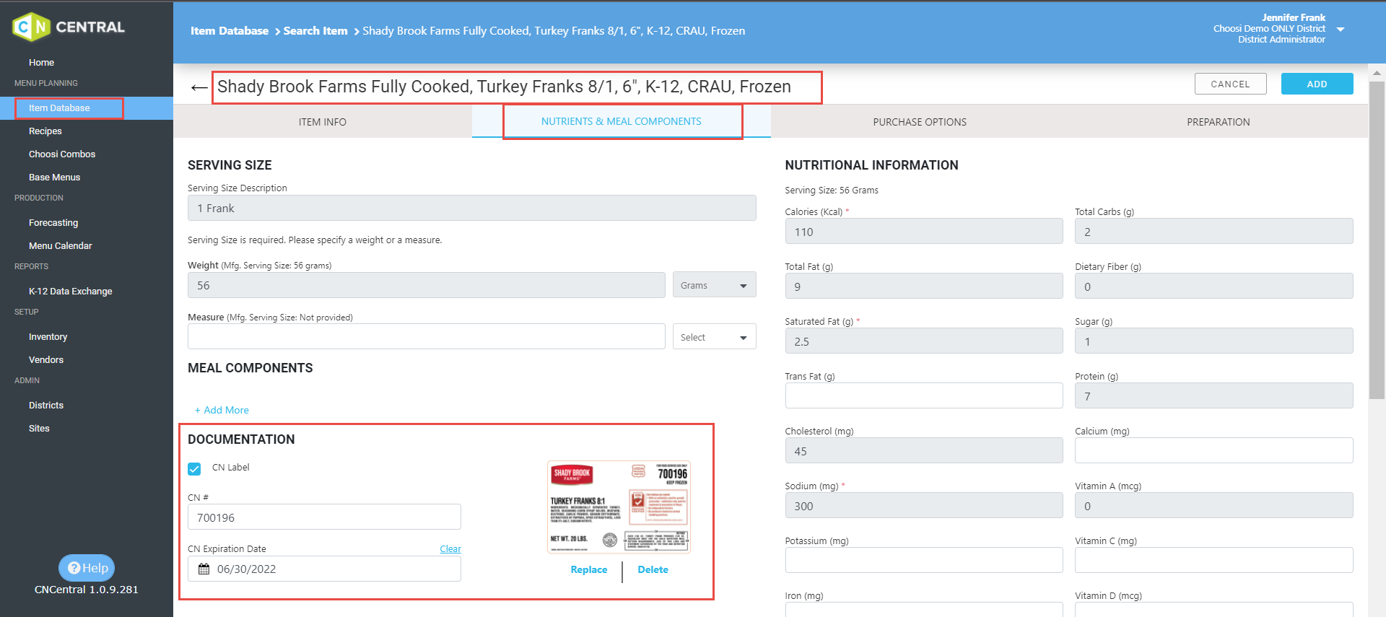Click the Protein field
1386x617 pixels.
pos(1214,396)
